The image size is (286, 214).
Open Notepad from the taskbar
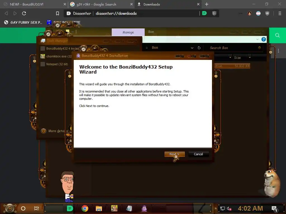tap(129, 208)
